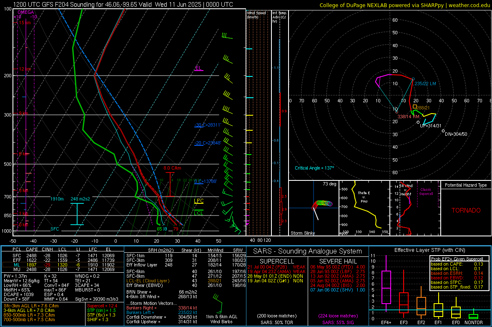Click the red 8.0 C/km lapse rate label
The width and height of the screenshot is (492, 327).
pyautogui.click(x=172, y=168)
